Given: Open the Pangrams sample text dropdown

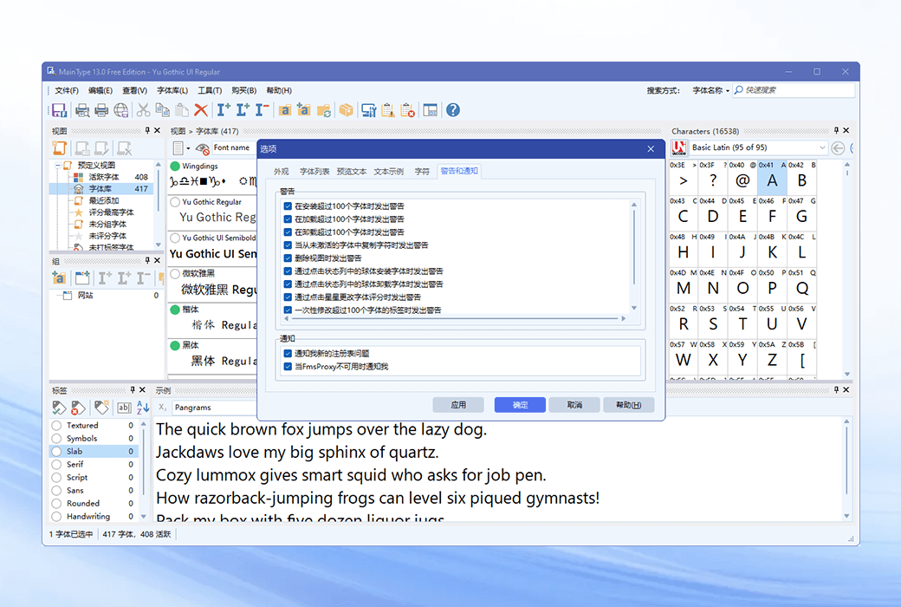Looking at the screenshot, I should coord(214,408).
